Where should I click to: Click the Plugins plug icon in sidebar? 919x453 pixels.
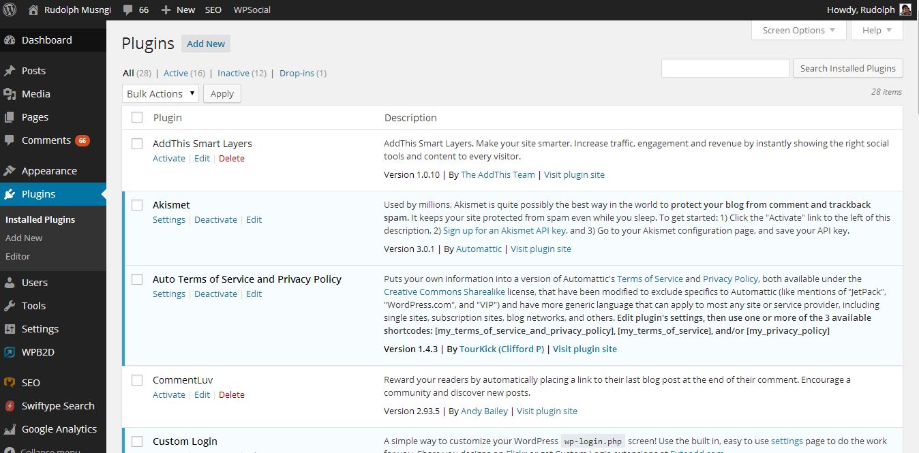pyautogui.click(x=10, y=194)
